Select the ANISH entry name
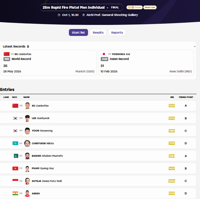The width and height of the screenshot is (200, 199). [36, 193]
